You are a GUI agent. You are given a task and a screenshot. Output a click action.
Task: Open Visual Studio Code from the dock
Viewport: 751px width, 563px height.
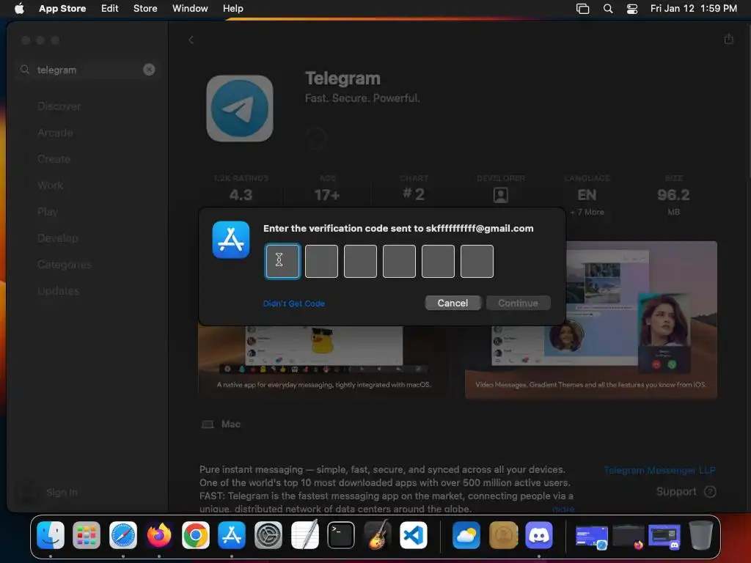pyautogui.click(x=414, y=534)
